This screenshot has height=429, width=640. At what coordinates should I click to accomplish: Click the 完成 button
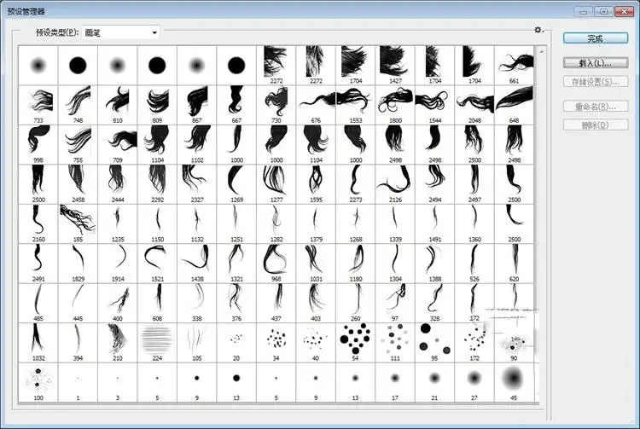pos(595,38)
